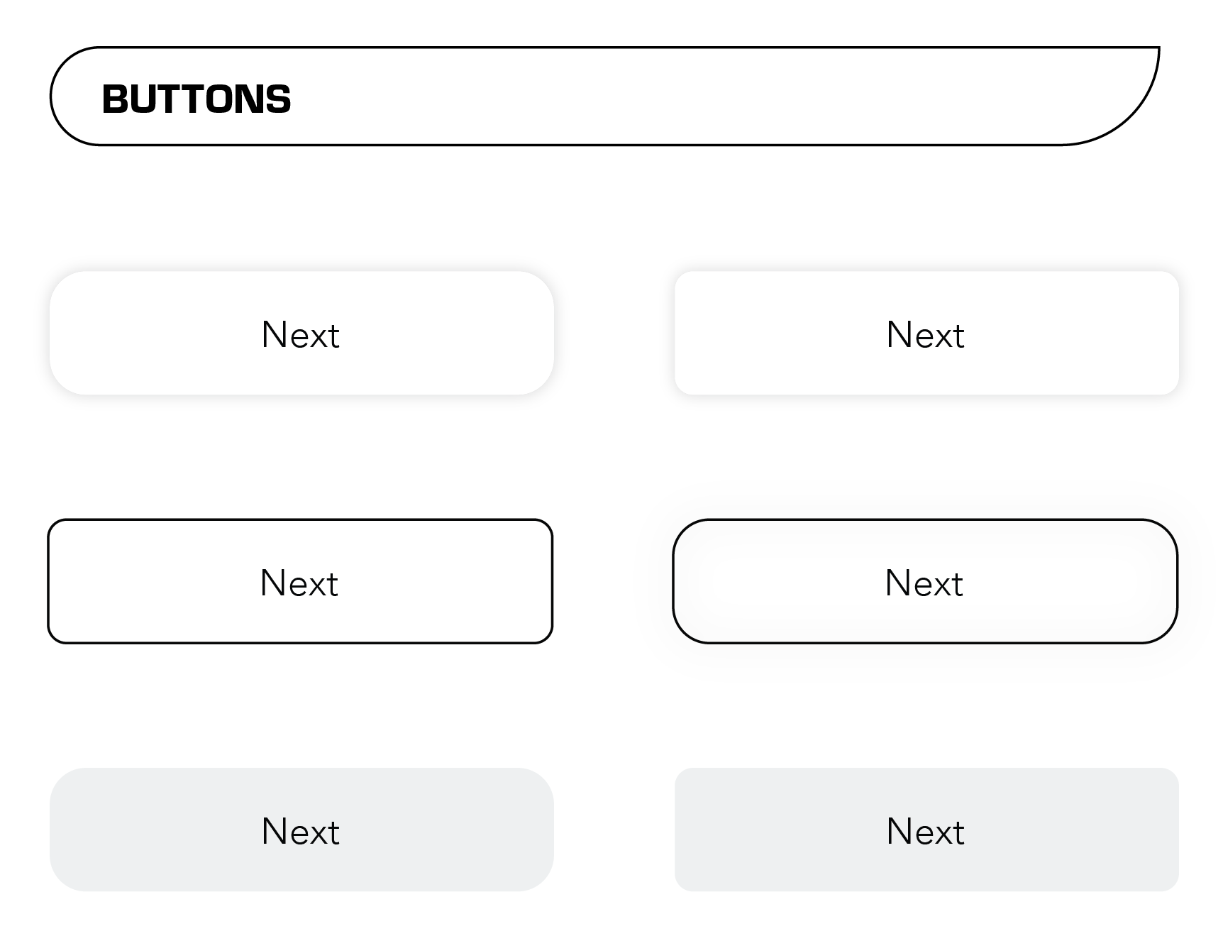Screen dimensions: 1223x936
Task: Go Next with the squarer white elevated button
Action: point(926,333)
